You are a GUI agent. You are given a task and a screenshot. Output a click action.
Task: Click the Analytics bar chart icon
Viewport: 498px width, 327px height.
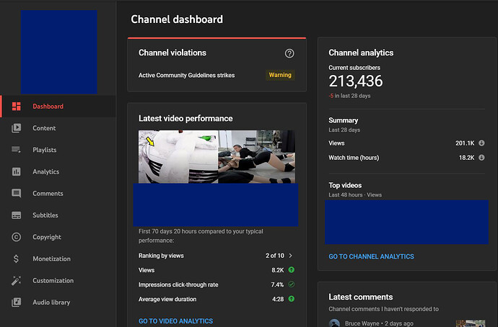16,171
